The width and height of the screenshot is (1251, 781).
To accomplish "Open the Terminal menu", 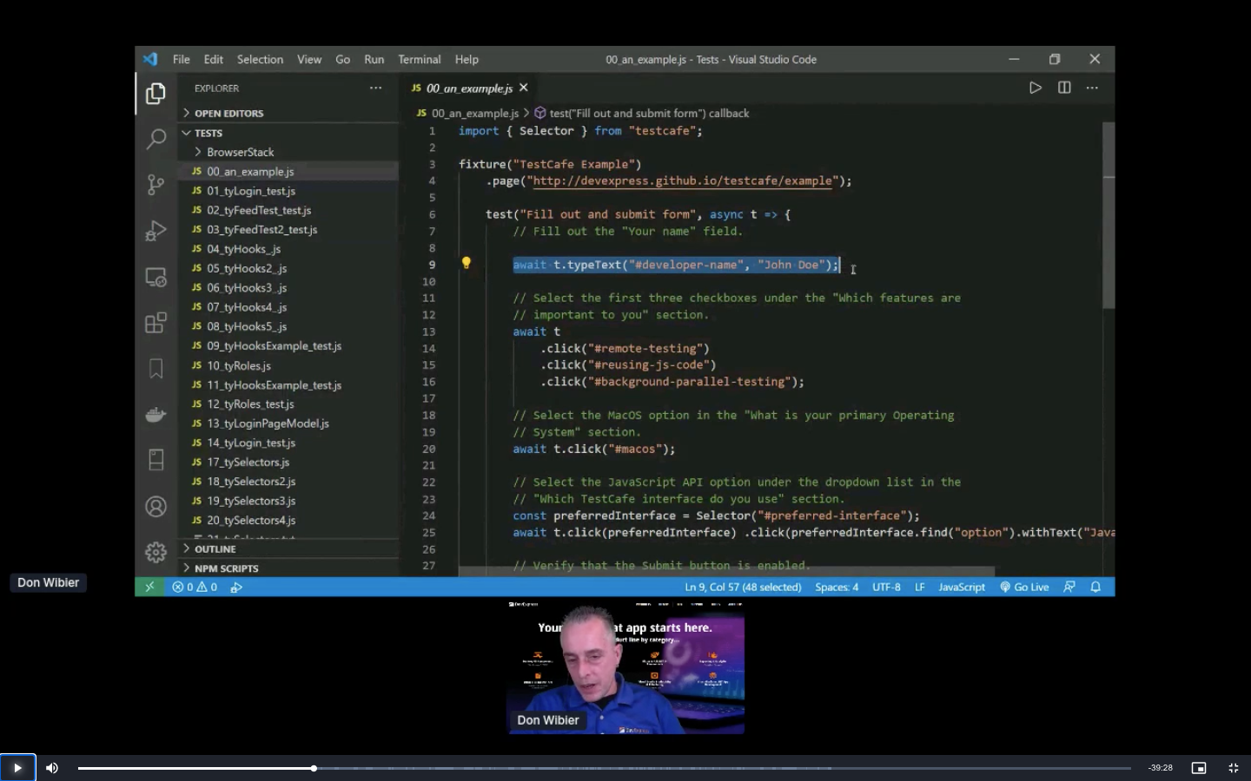I will coord(419,60).
